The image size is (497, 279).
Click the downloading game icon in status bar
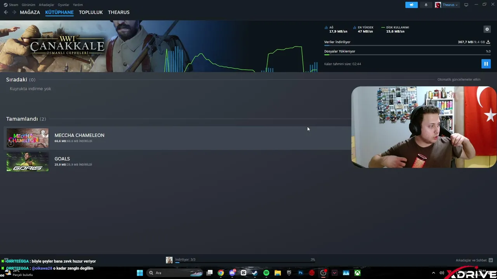pyautogui.click(x=169, y=260)
